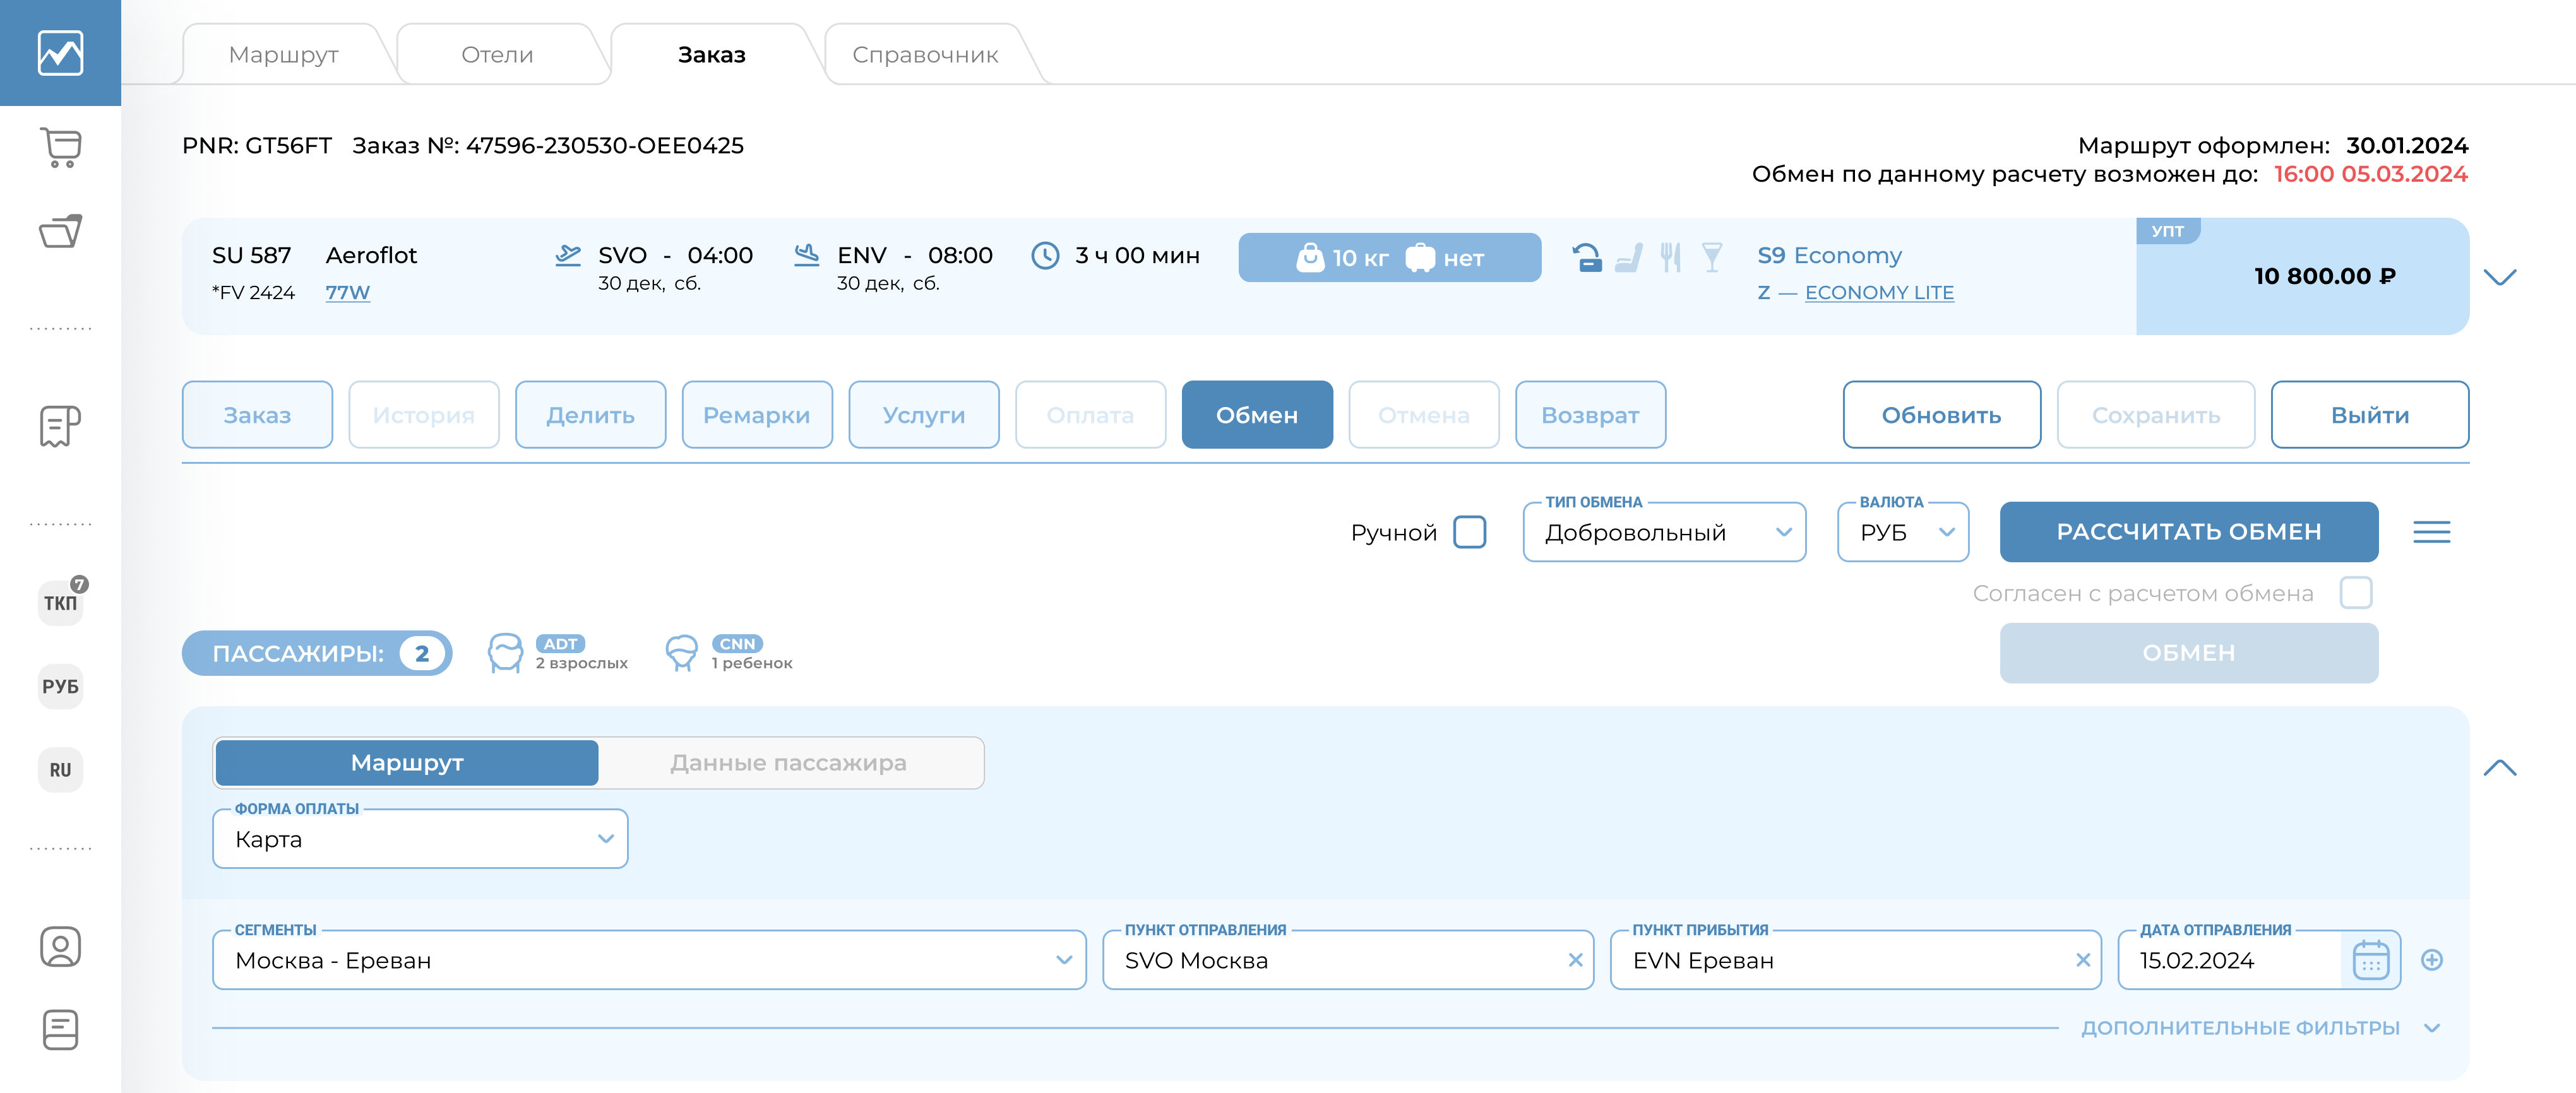Switch to Данные пассажира toggle

(788, 762)
